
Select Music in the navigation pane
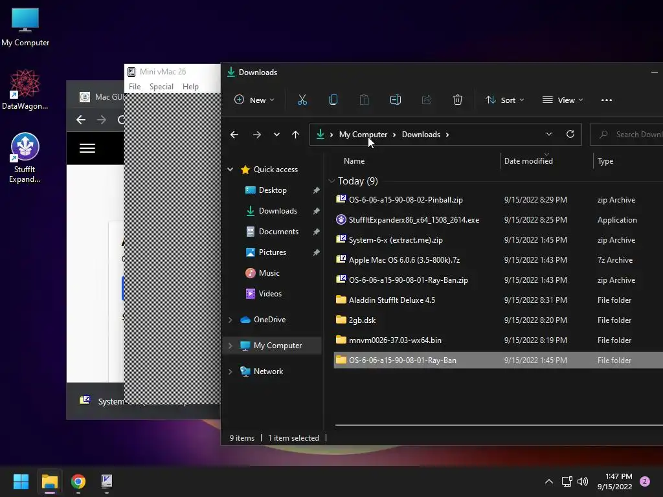(269, 273)
